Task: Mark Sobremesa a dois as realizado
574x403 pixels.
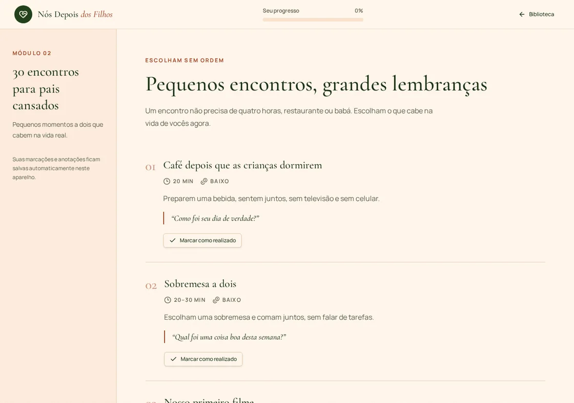Action: point(203,359)
